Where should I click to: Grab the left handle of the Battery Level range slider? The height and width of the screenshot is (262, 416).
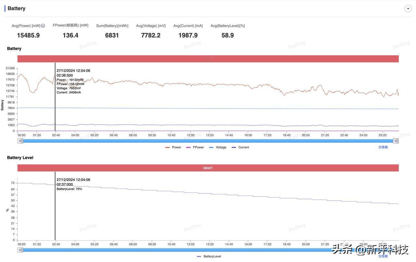(20, 250)
